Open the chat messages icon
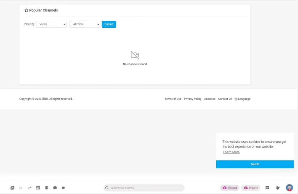The image size is (298, 194). pos(267,188)
